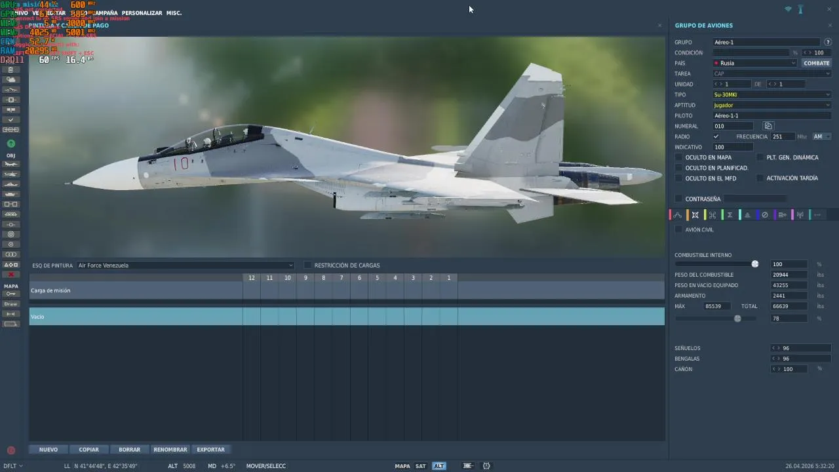Click the red X delete icon in sidebar
The image size is (839, 472).
pyautogui.click(x=10, y=275)
